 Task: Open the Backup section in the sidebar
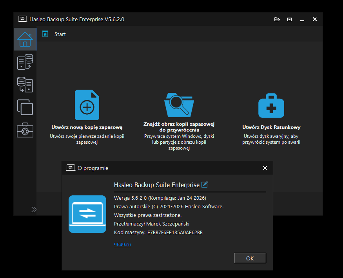click(x=25, y=62)
